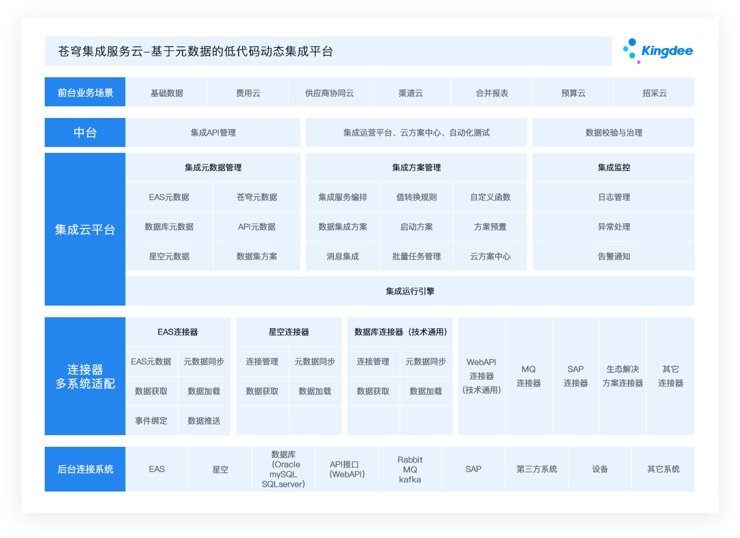Click the MQ连接器 column

529,376
